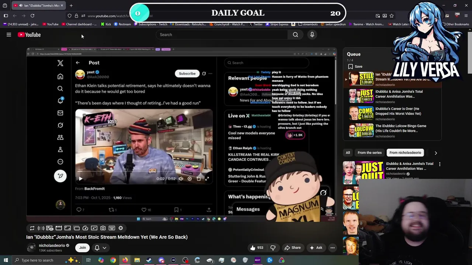The image size is (472, 265).
Task: Click the Ask button
Action: 316,248
